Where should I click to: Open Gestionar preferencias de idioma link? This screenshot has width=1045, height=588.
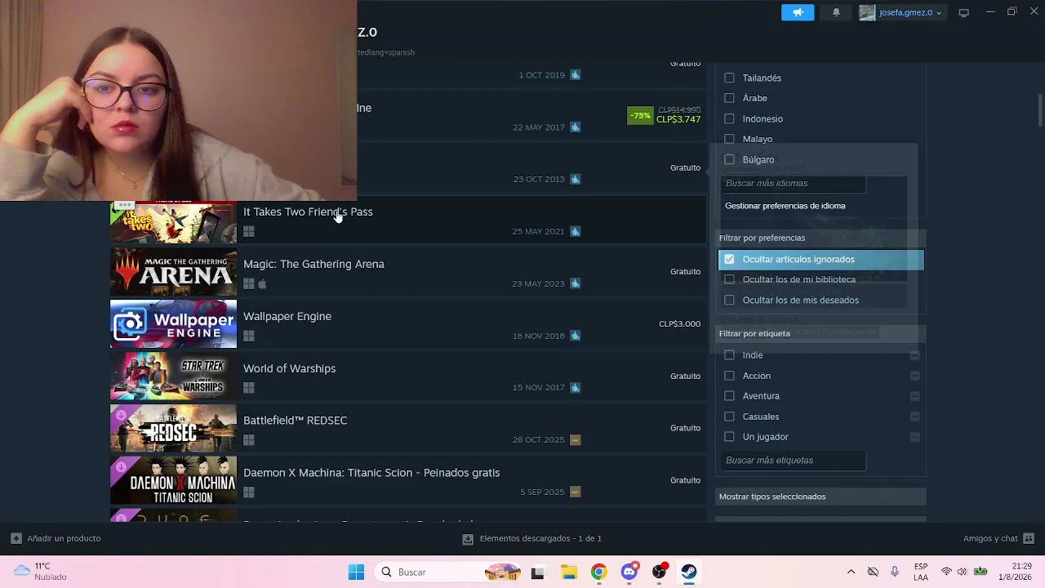pos(785,206)
